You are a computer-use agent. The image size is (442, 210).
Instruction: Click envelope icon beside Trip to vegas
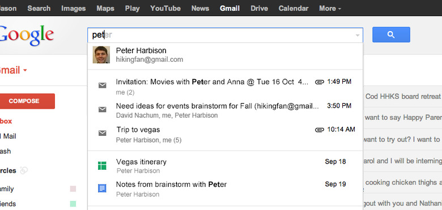coord(103,133)
